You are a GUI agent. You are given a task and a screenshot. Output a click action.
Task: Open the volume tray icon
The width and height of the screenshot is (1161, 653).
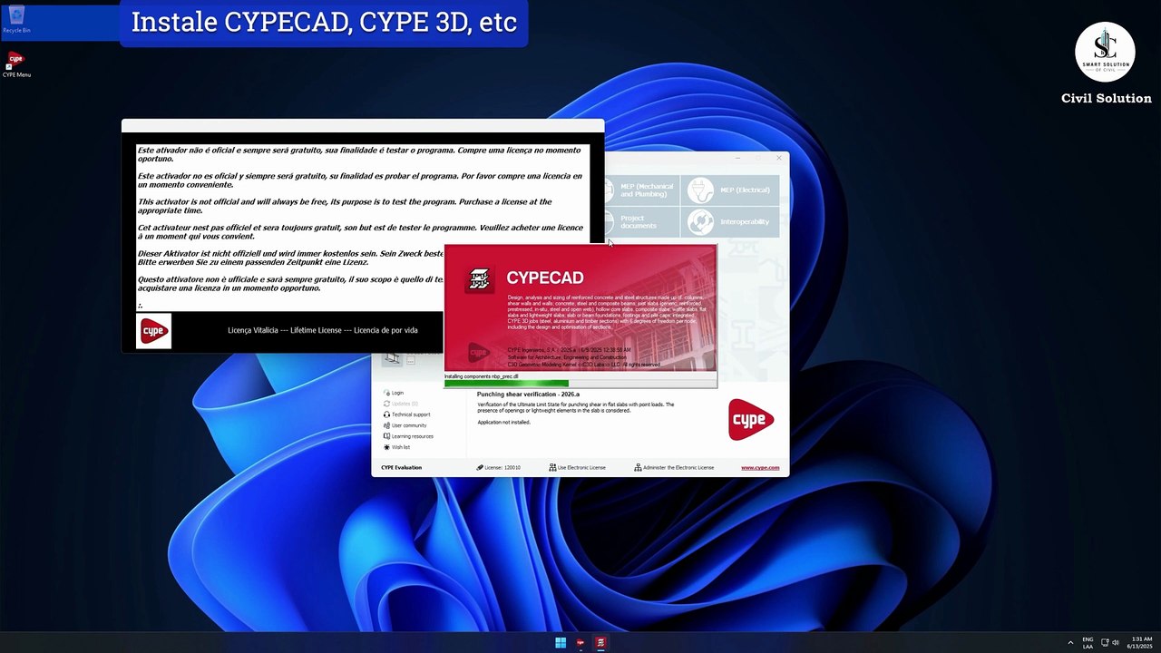point(1116,643)
